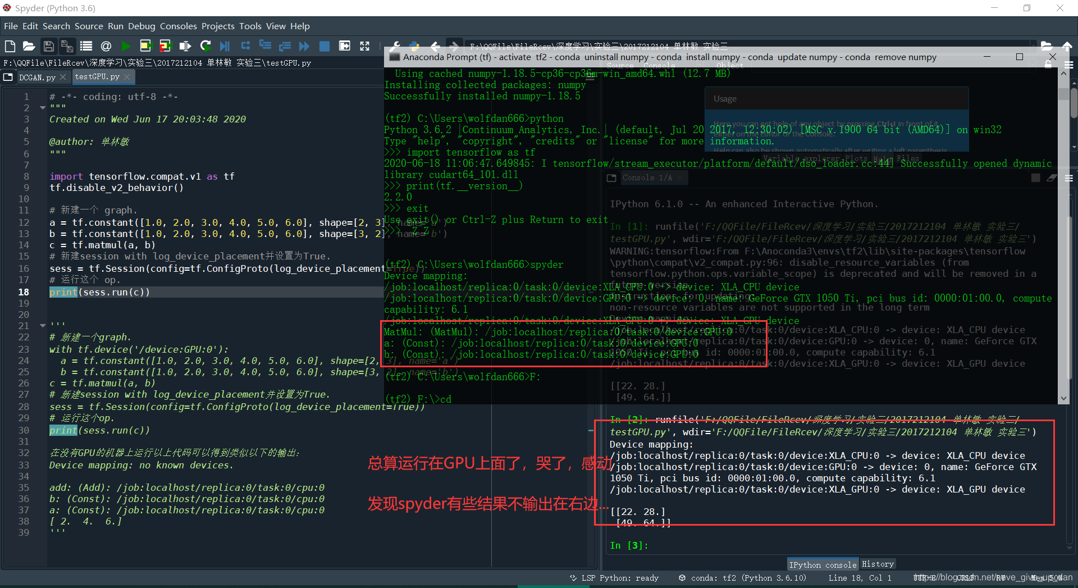Save the current file
Screen dimensions: 1078x588
click(x=49, y=46)
